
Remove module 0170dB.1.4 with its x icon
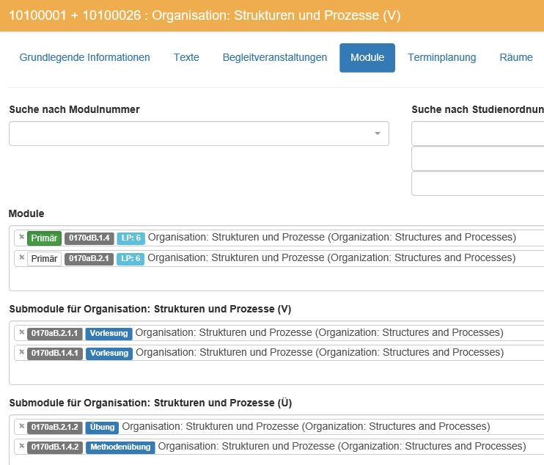(x=21, y=237)
